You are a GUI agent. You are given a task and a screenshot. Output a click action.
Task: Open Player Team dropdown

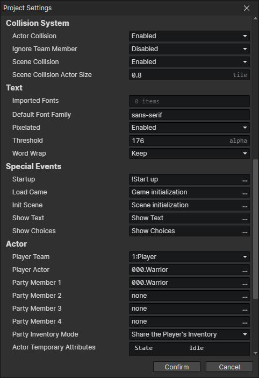(189, 257)
